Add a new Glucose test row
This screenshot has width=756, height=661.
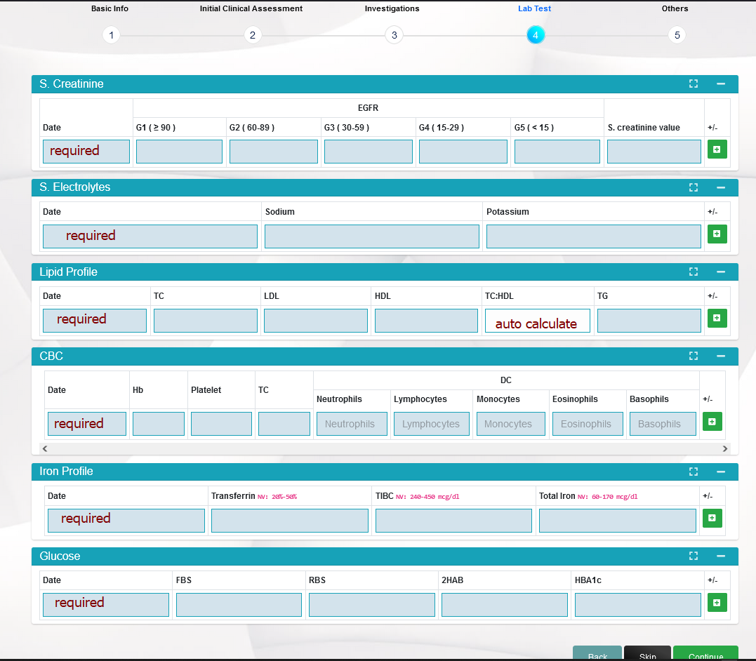(x=717, y=602)
